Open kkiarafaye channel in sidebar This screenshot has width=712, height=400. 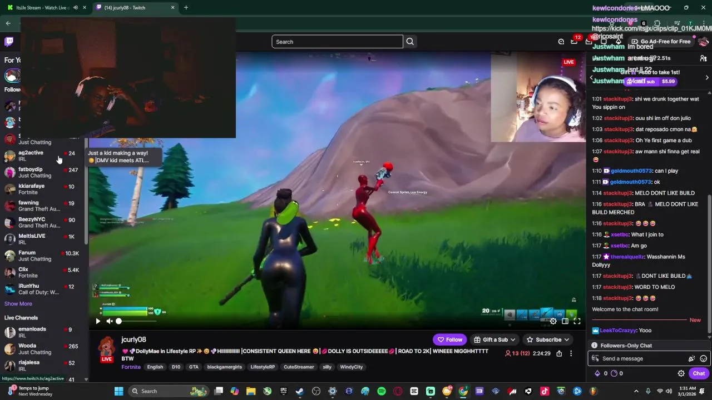pyautogui.click(x=42, y=189)
